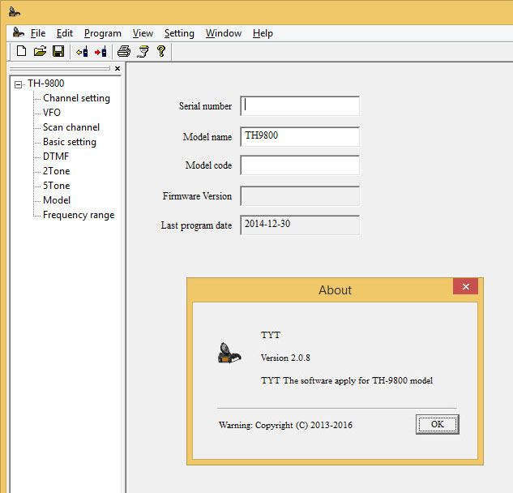513x493 pixels.
Task: Click the Firmware Version field
Action: pyautogui.click(x=300, y=195)
